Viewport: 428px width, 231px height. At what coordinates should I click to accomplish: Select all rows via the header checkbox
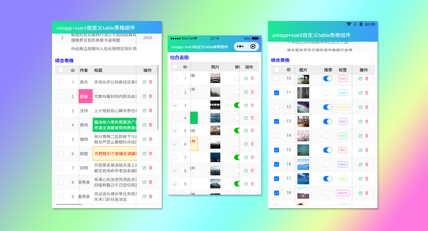point(276,70)
